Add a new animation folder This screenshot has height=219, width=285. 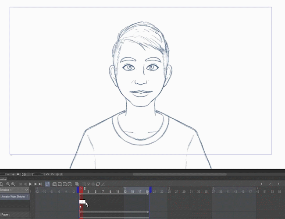click(54, 184)
